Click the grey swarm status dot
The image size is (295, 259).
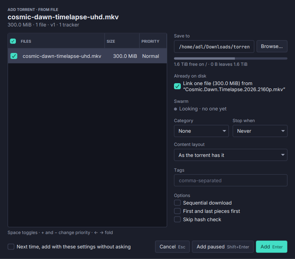175,109
